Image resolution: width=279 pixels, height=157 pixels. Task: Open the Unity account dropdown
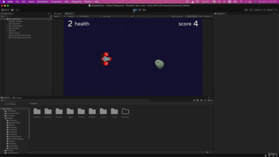tap(5, 10)
